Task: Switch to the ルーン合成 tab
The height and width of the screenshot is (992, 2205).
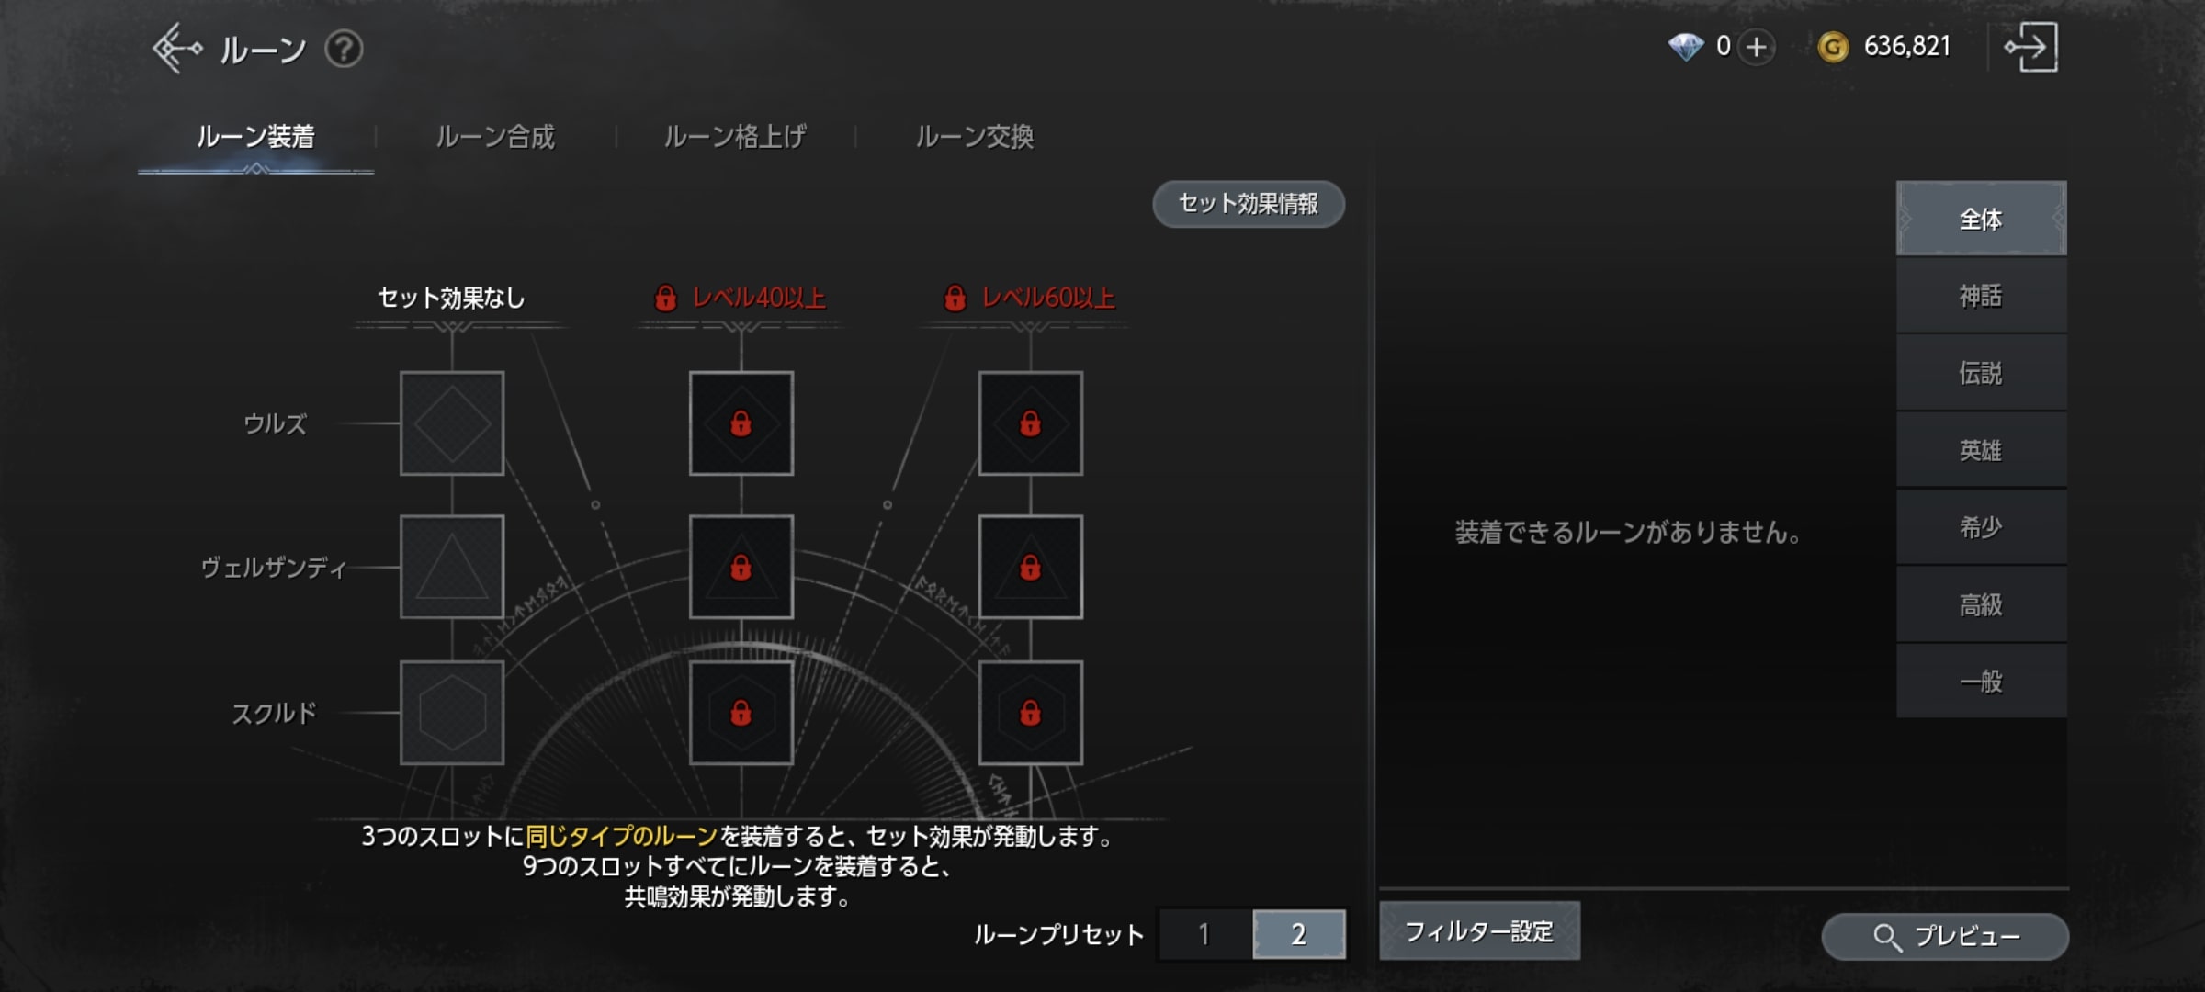Action: point(497,136)
